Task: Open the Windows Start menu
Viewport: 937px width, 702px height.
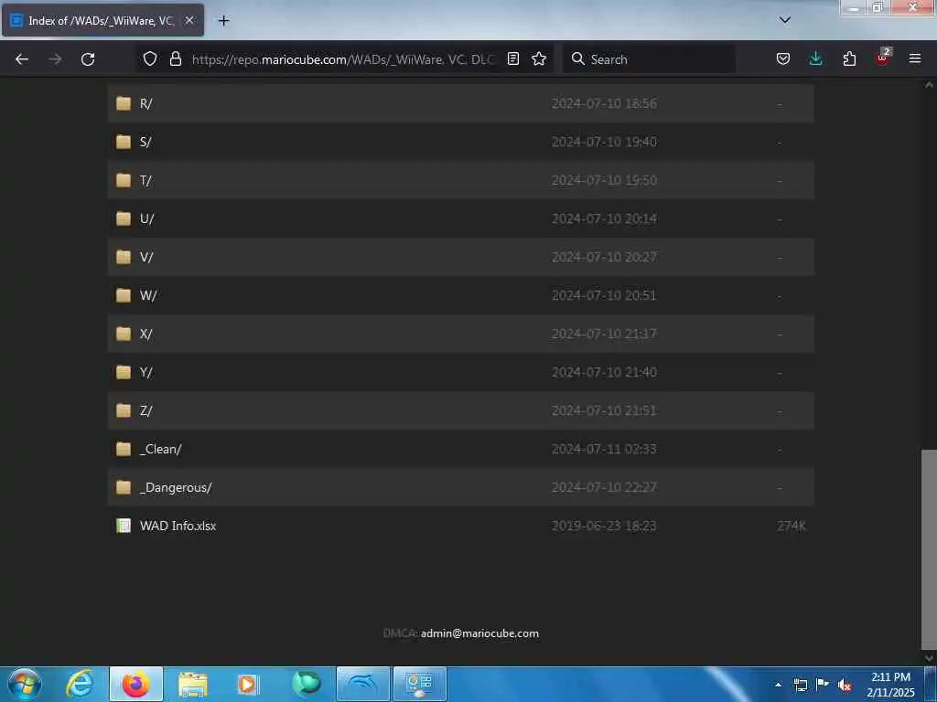Action: click(x=24, y=684)
